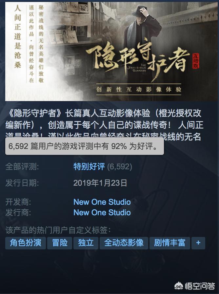Screen dimensions: 219x294
Task: Open developer New One Studio link
Action: pos(102,202)
